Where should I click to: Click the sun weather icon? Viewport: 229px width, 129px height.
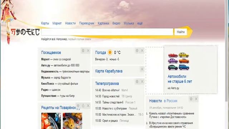click(110, 52)
